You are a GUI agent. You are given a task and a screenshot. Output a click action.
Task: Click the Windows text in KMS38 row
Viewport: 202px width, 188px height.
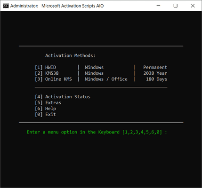coord(94,73)
